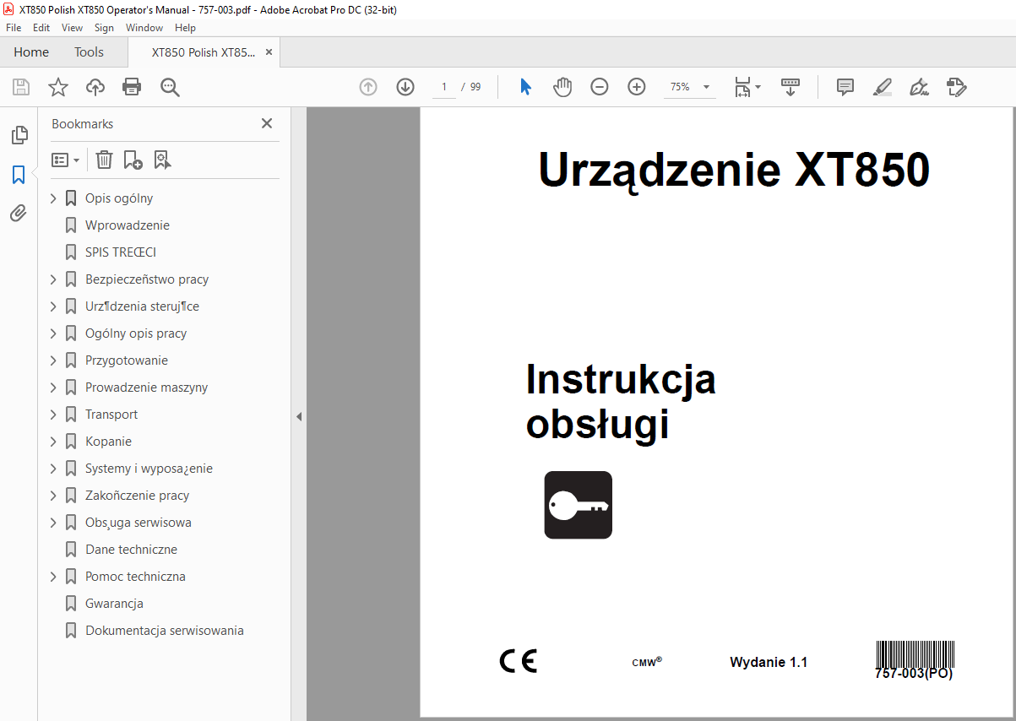Image resolution: width=1016 pixels, height=721 pixels.
Task: Open the Sign document tool
Action: pos(919,87)
